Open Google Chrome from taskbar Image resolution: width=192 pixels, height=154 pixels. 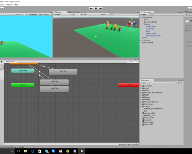[68, 151]
